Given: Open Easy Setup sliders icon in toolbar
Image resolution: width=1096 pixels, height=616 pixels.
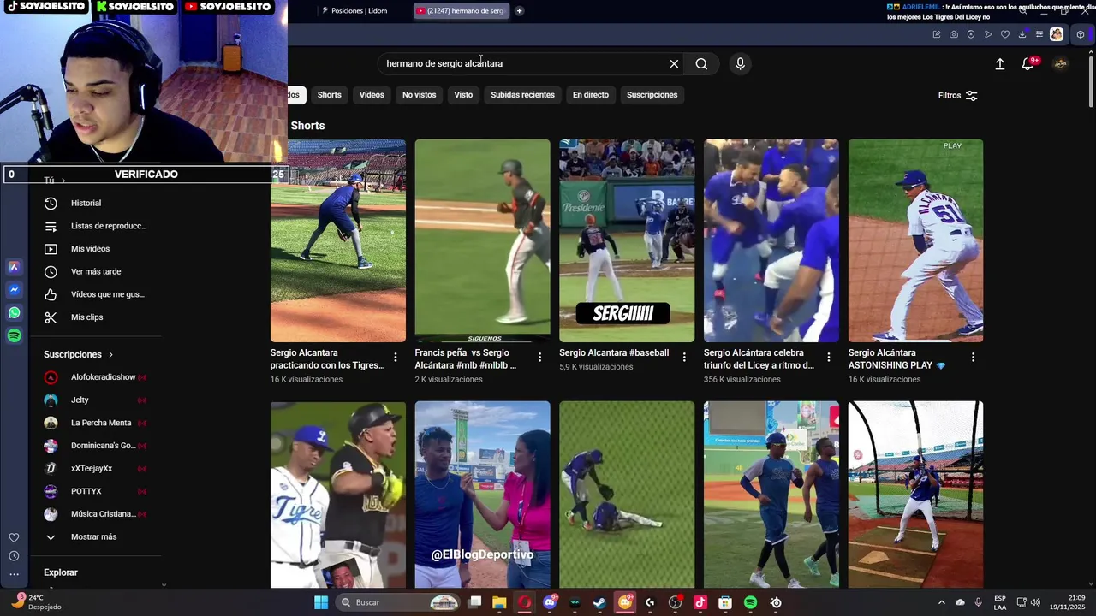Looking at the screenshot, I should [1039, 34].
